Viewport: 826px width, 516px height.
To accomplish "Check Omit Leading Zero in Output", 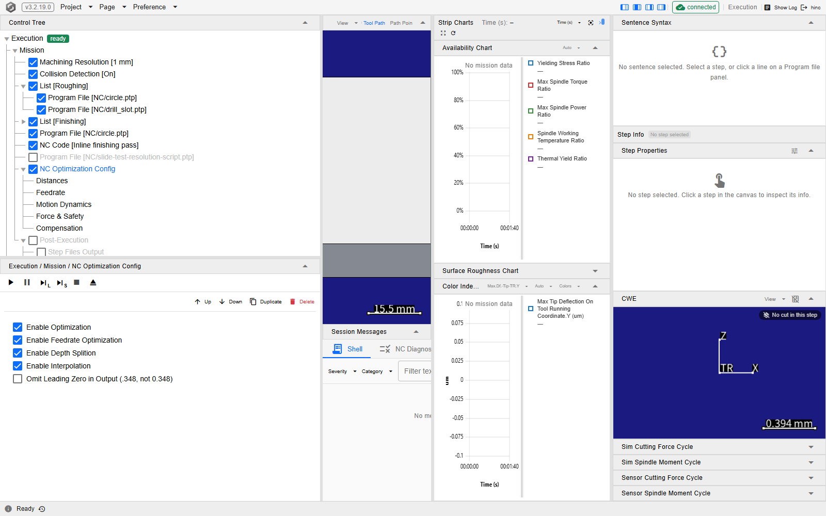I will tap(18, 379).
